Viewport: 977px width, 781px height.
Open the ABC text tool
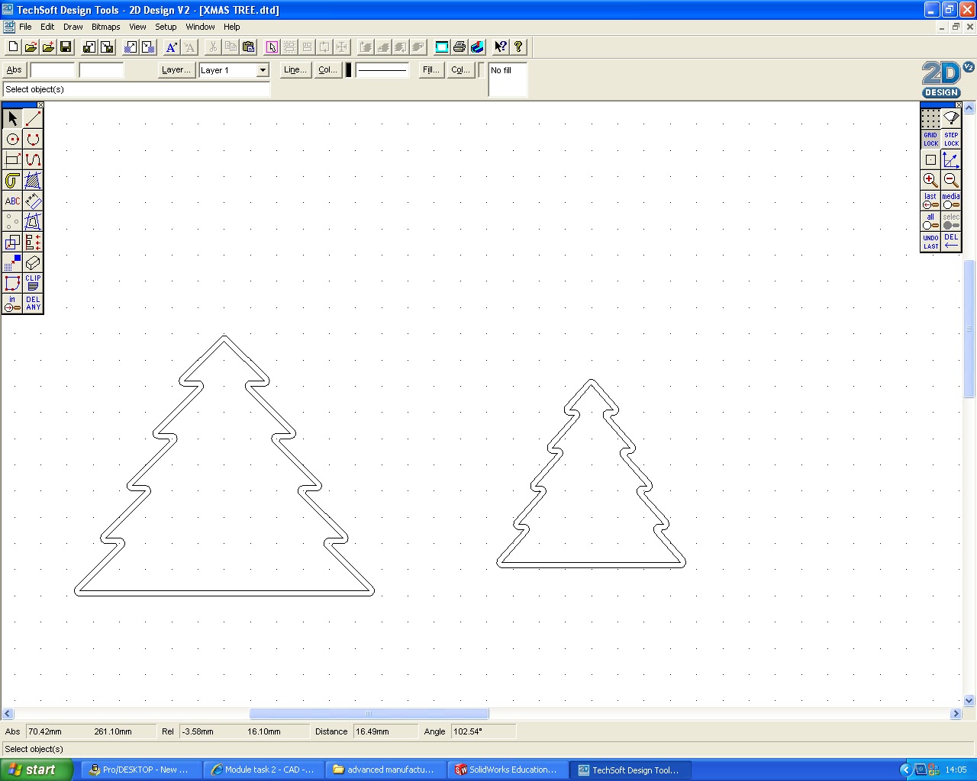[x=12, y=201]
